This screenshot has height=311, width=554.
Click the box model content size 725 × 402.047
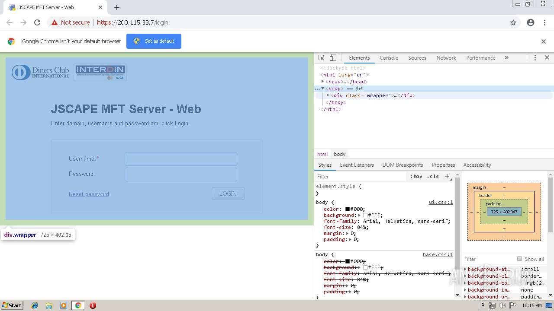pyautogui.click(x=504, y=212)
